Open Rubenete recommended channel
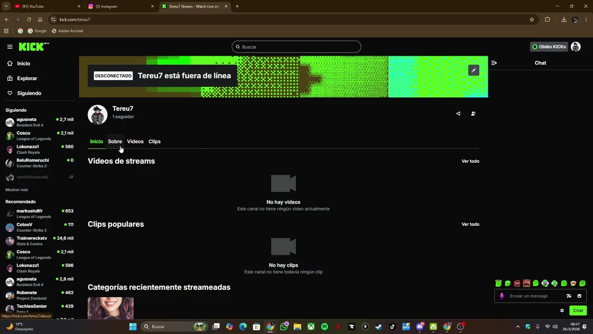Screen dimensions: 593x334 pyautogui.click(x=39, y=295)
